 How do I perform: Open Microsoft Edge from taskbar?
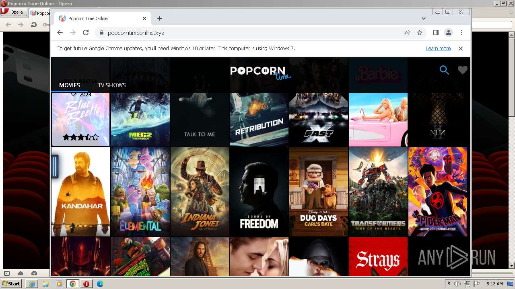tap(100, 284)
